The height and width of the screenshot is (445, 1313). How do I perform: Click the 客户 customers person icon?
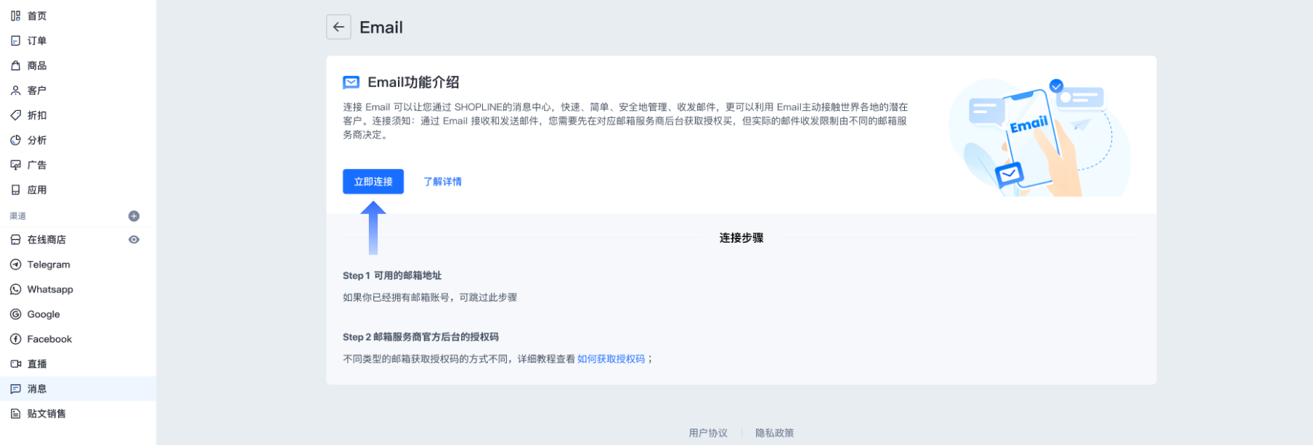(x=15, y=91)
